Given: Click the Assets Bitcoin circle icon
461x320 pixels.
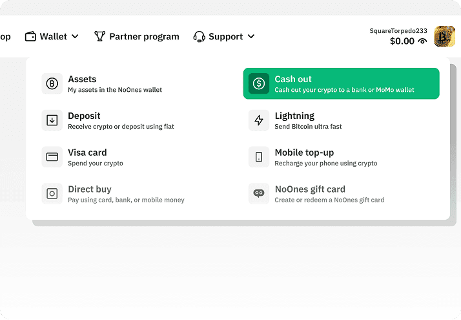Looking at the screenshot, I should click(52, 83).
